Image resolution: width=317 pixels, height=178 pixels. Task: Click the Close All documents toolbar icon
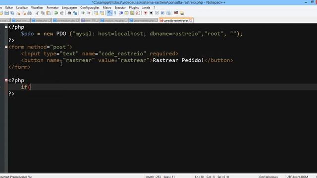click(x=24, y=13)
